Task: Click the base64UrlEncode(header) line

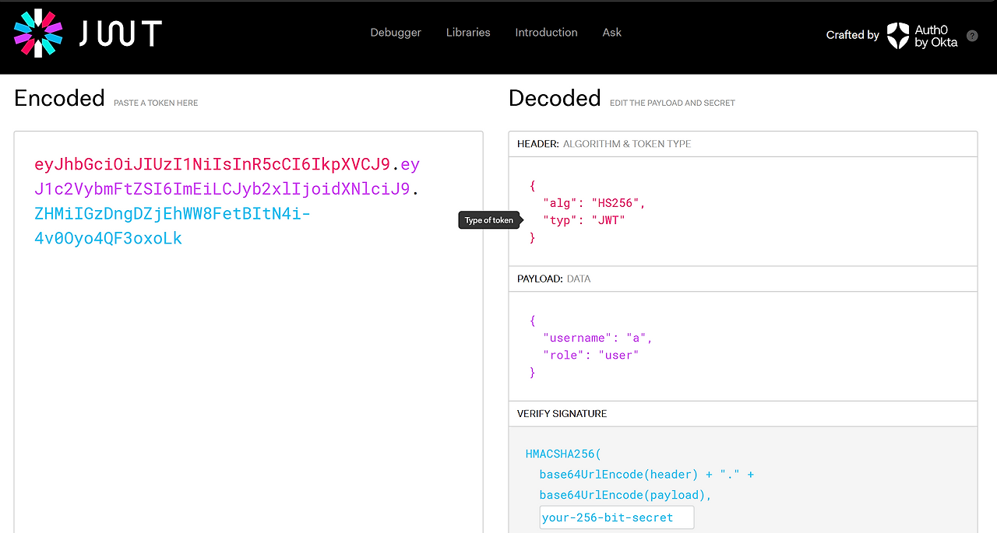Action: 646,474
